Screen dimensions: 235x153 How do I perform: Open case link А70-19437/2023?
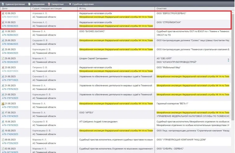pos(10,17)
